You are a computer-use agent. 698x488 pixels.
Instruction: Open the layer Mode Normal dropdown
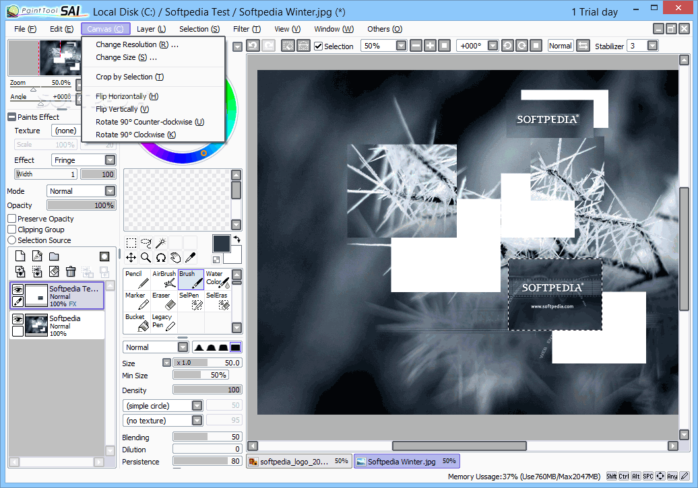110,191
